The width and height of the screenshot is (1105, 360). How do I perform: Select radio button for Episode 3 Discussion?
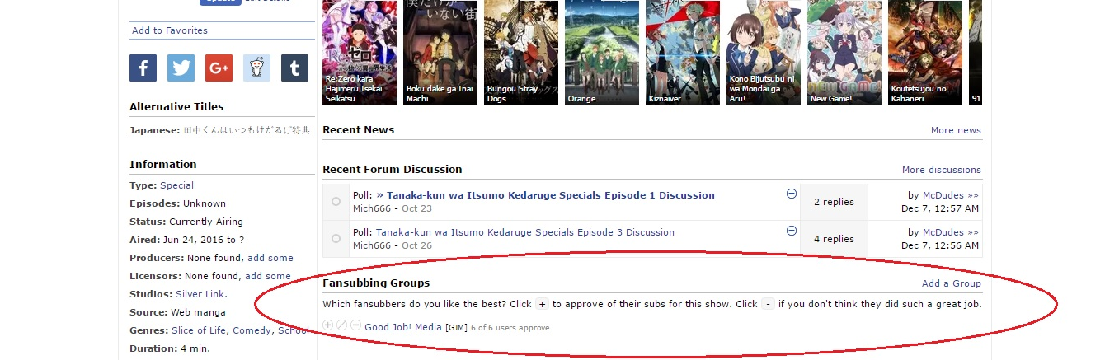tap(336, 239)
